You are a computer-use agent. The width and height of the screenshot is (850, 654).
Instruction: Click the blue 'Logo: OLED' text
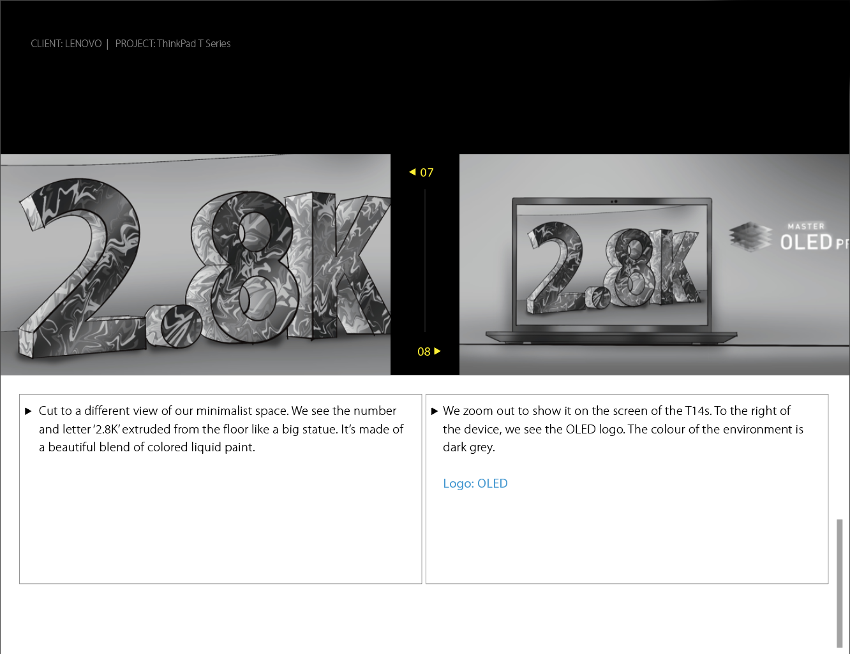[x=475, y=484]
